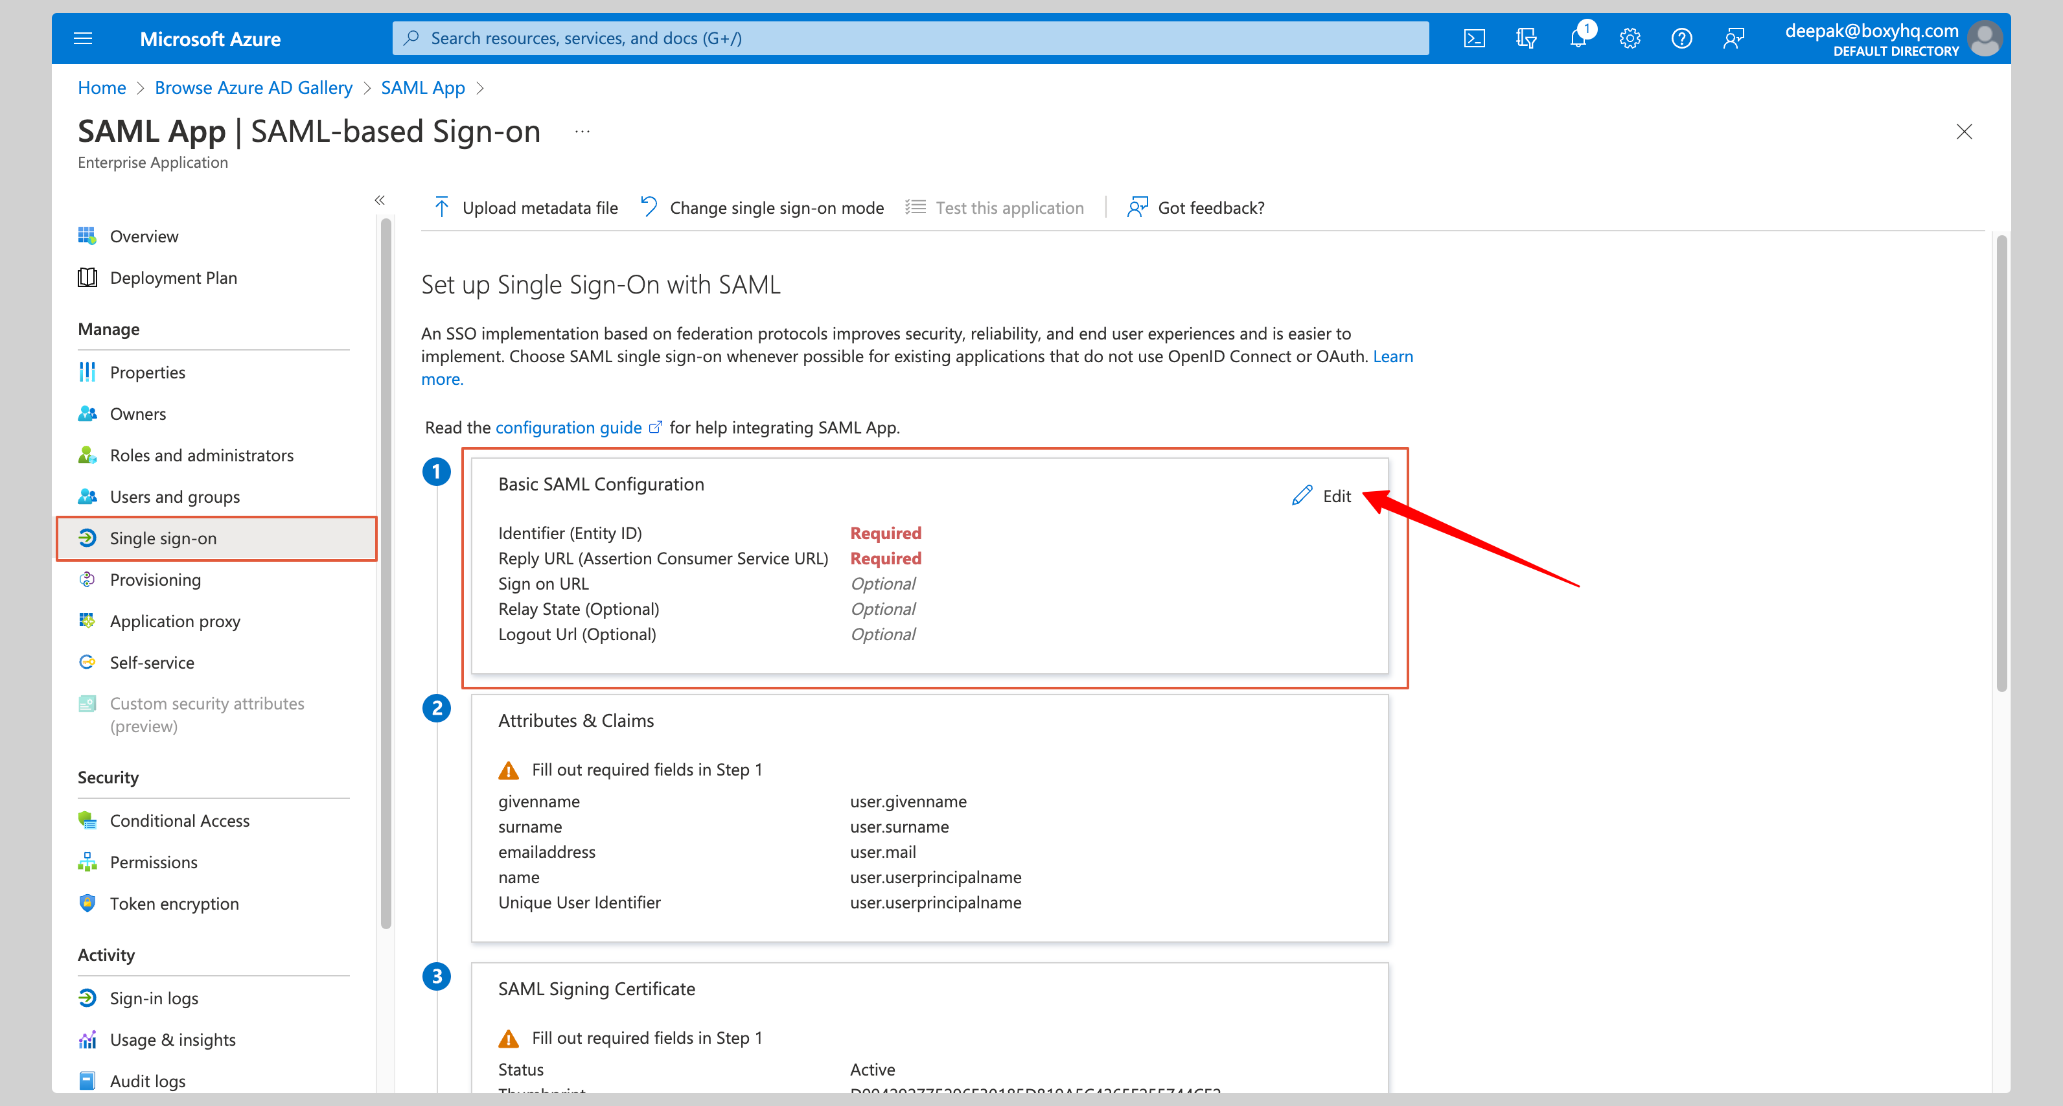Viewport: 2063px width, 1106px height.
Task: Open Usage & insights under Activity
Action: [172, 1039]
